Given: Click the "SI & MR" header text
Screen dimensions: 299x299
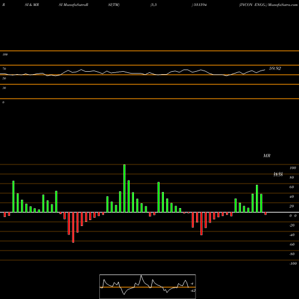Looking at the screenshot, I should click(32, 5).
